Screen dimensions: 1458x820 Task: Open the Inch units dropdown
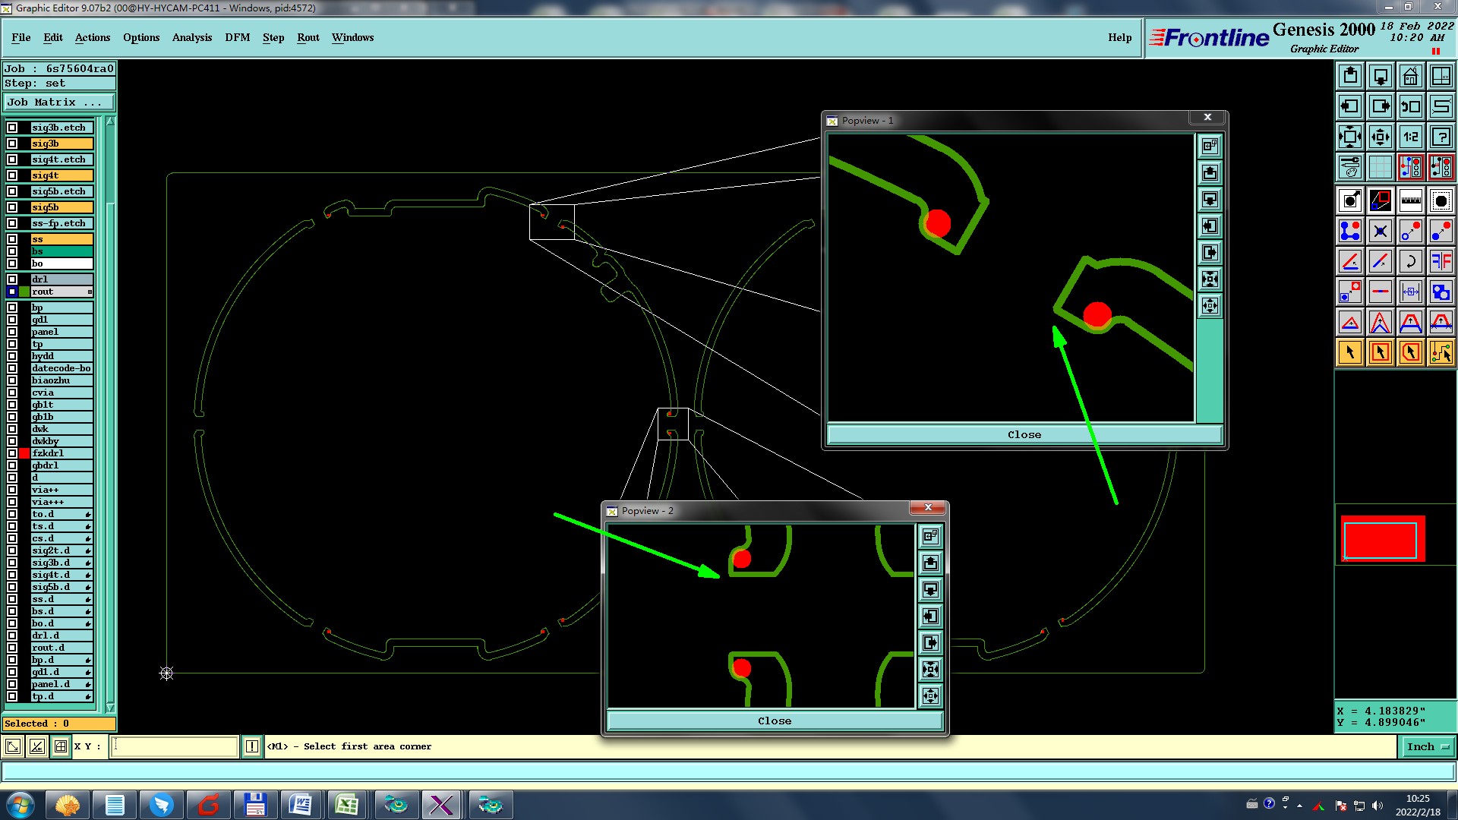click(x=1428, y=747)
